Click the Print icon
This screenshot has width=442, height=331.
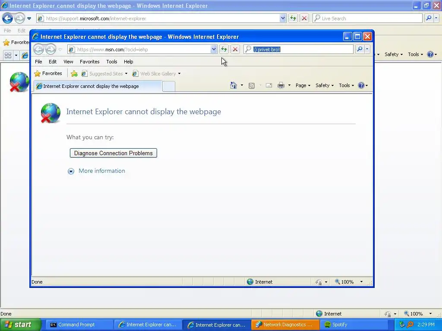[281, 86]
